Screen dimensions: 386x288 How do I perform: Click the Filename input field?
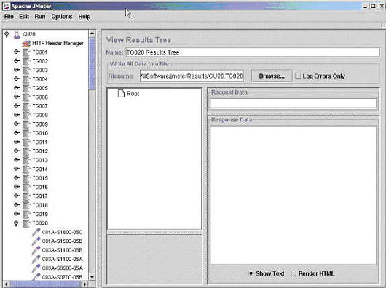[x=192, y=76]
